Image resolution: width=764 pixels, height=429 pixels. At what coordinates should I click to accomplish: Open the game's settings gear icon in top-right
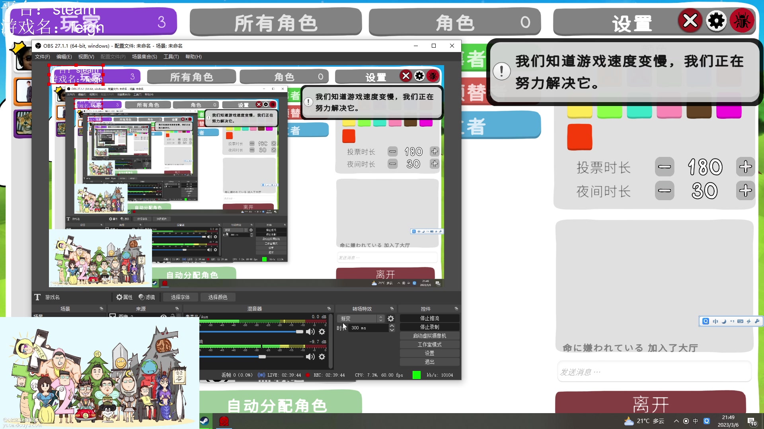[716, 21]
